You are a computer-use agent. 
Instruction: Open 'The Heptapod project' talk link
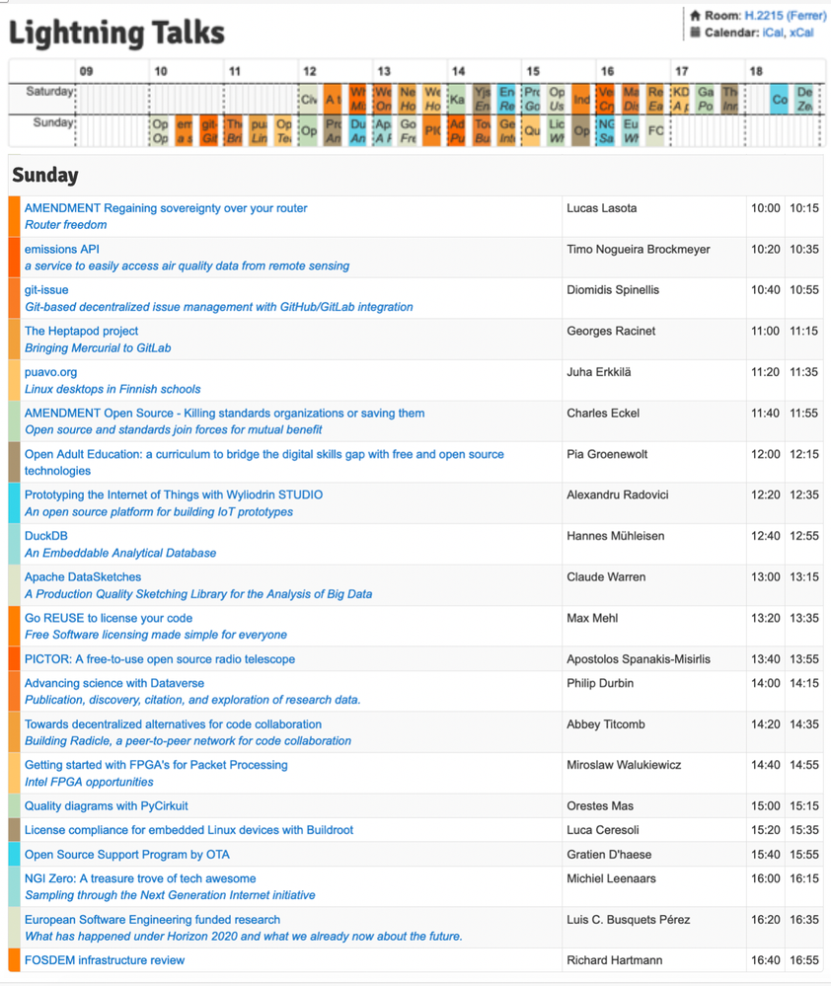81,331
